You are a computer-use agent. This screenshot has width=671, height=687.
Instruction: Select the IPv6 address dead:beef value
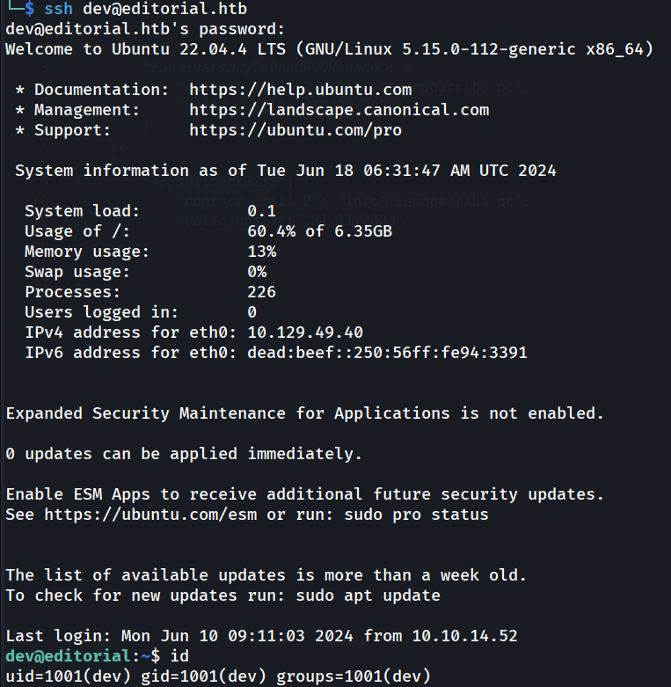387,353
